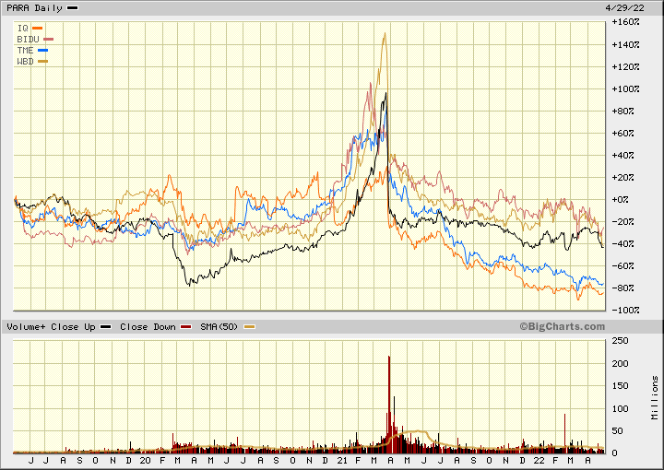Click the +20% axis label
The image size is (664, 470).
tap(622, 177)
